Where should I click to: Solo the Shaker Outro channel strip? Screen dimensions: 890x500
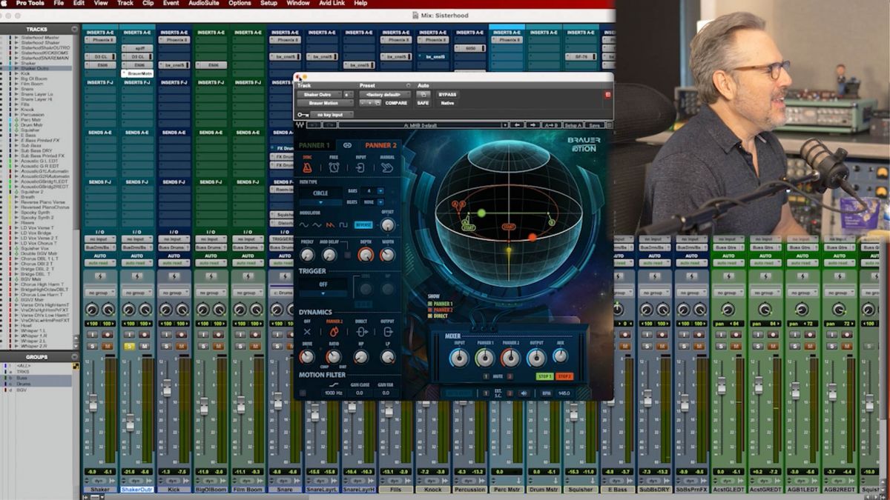click(x=129, y=347)
